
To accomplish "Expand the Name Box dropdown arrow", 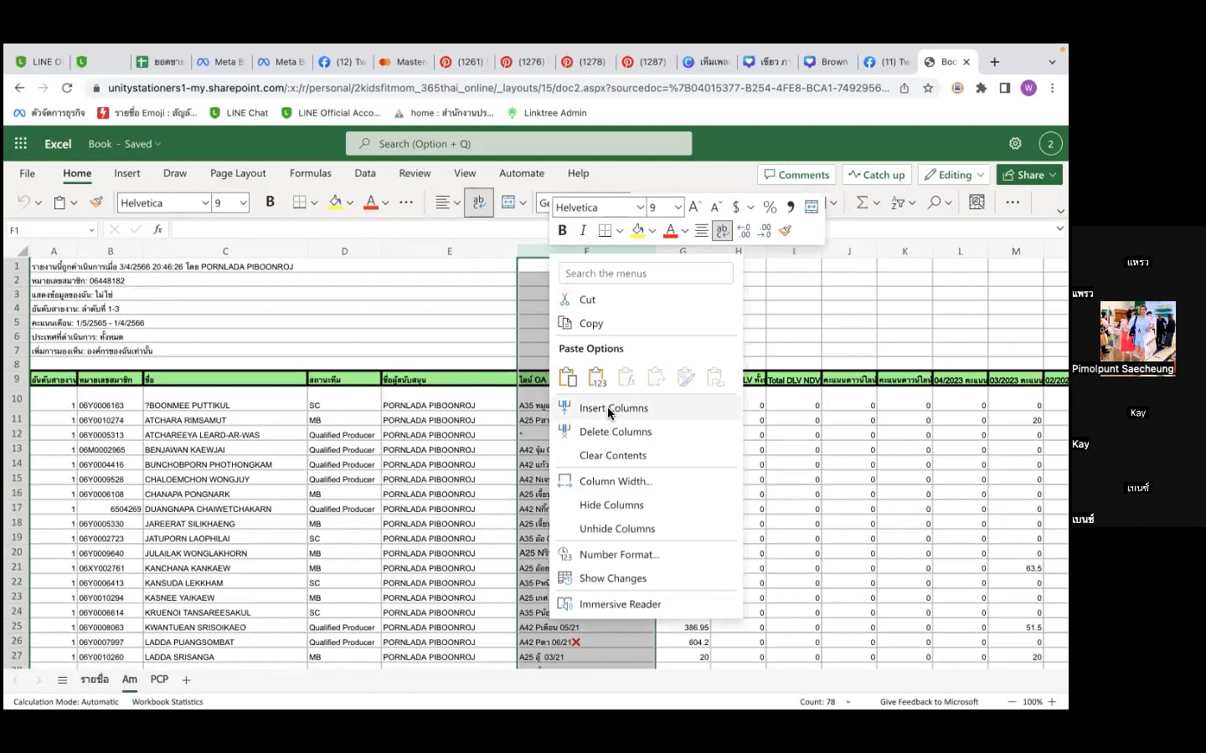I will tap(91, 230).
